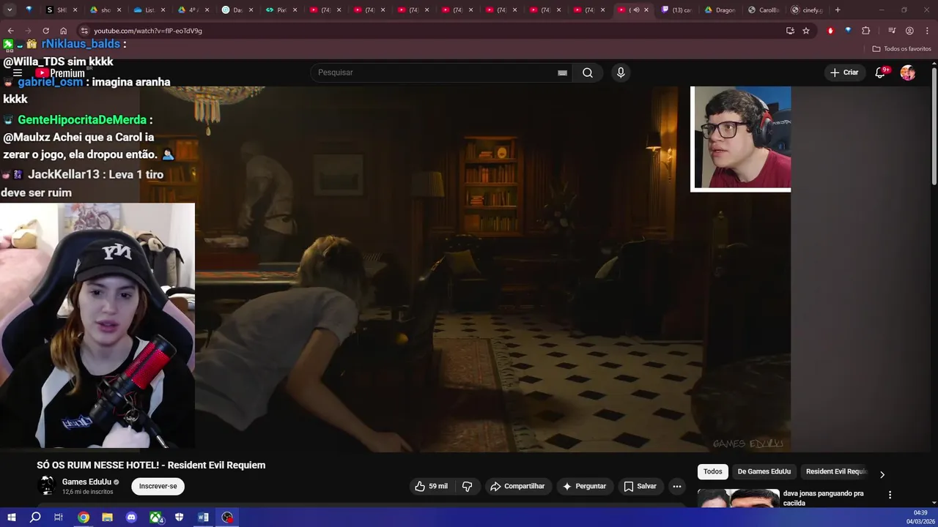This screenshot has width=938, height=527.
Task: Open the media controls music icon
Action: (x=892, y=31)
